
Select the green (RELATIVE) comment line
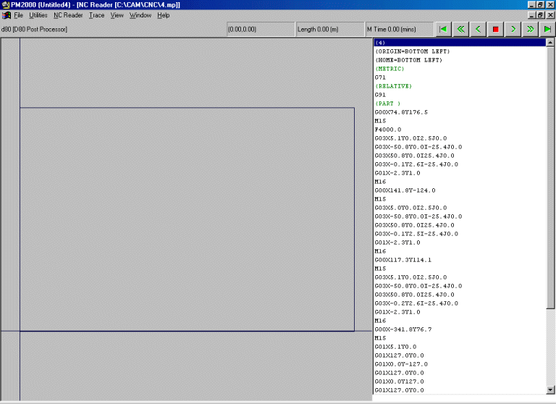click(x=460, y=86)
